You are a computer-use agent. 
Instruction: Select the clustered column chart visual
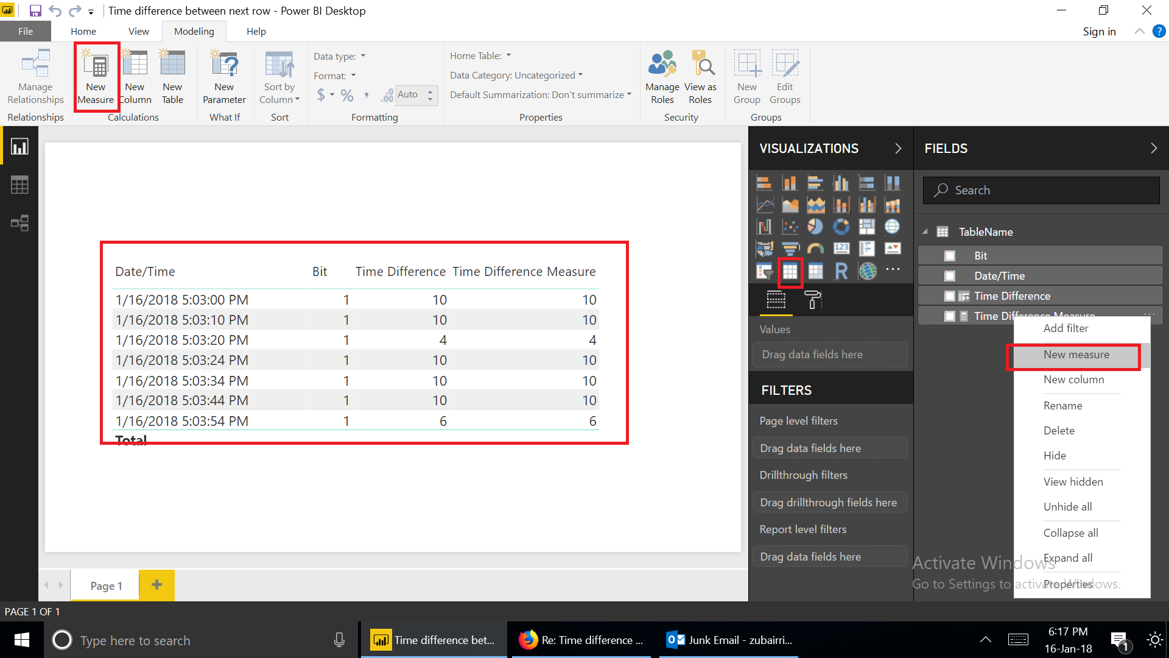click(841, 183)
